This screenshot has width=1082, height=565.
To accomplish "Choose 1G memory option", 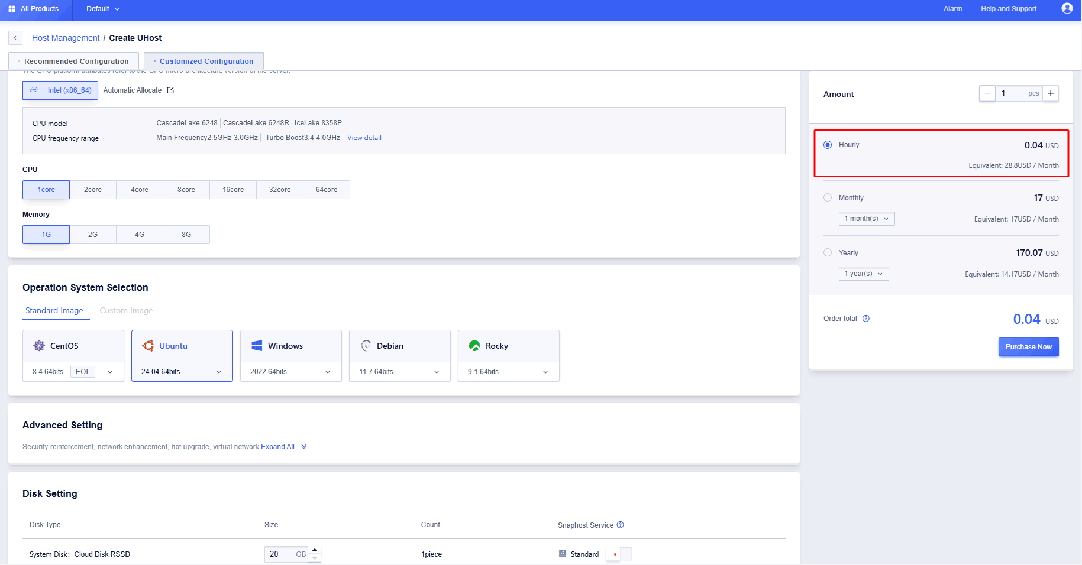I will pos(46,235).
